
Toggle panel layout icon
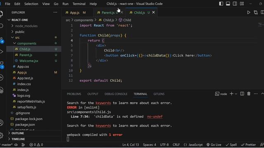pos(228,4)
